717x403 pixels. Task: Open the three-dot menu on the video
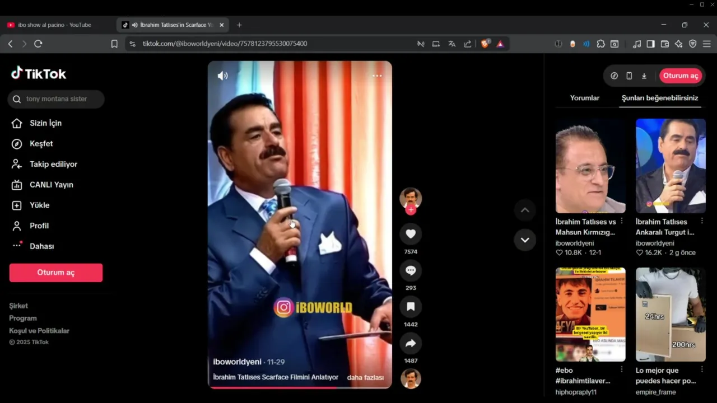(377, 76)
